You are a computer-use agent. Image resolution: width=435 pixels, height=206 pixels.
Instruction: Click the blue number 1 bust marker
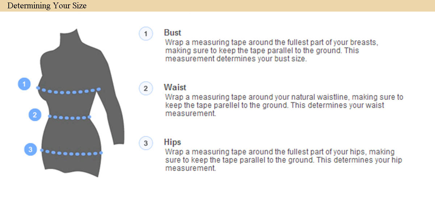pyautogui.click(x=24, y=84)
